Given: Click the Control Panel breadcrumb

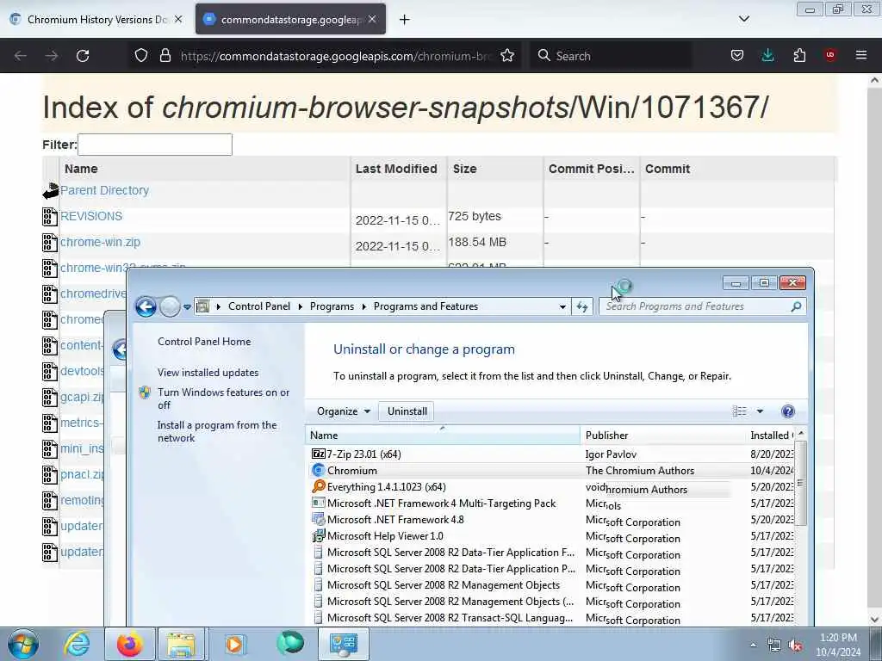Looking at the screenshot, I should pos(259,306).
